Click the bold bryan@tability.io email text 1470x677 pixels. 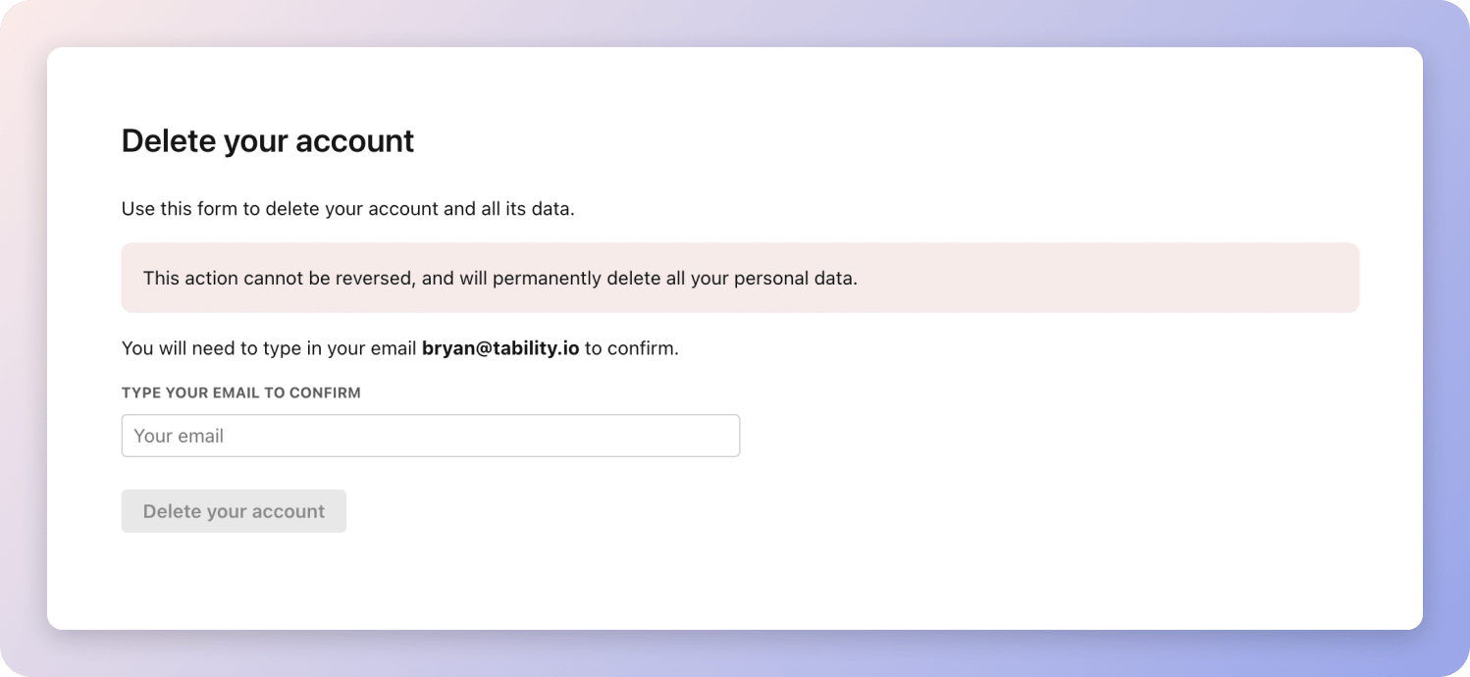tap(500, 348)
